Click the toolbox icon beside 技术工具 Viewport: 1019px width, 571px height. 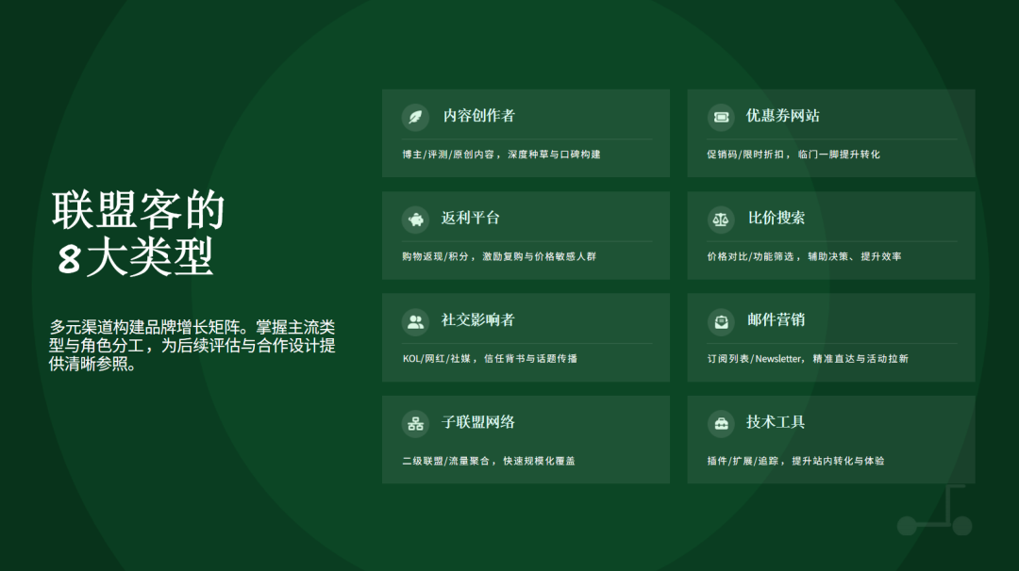point(721,424)
